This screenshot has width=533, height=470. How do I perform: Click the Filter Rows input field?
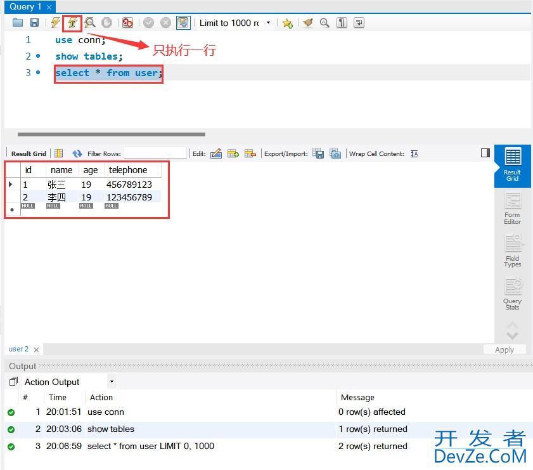coord(155,153)
